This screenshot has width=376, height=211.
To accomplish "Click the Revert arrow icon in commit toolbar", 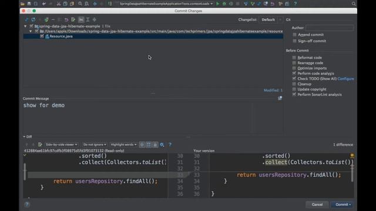I will pos(66,19).
